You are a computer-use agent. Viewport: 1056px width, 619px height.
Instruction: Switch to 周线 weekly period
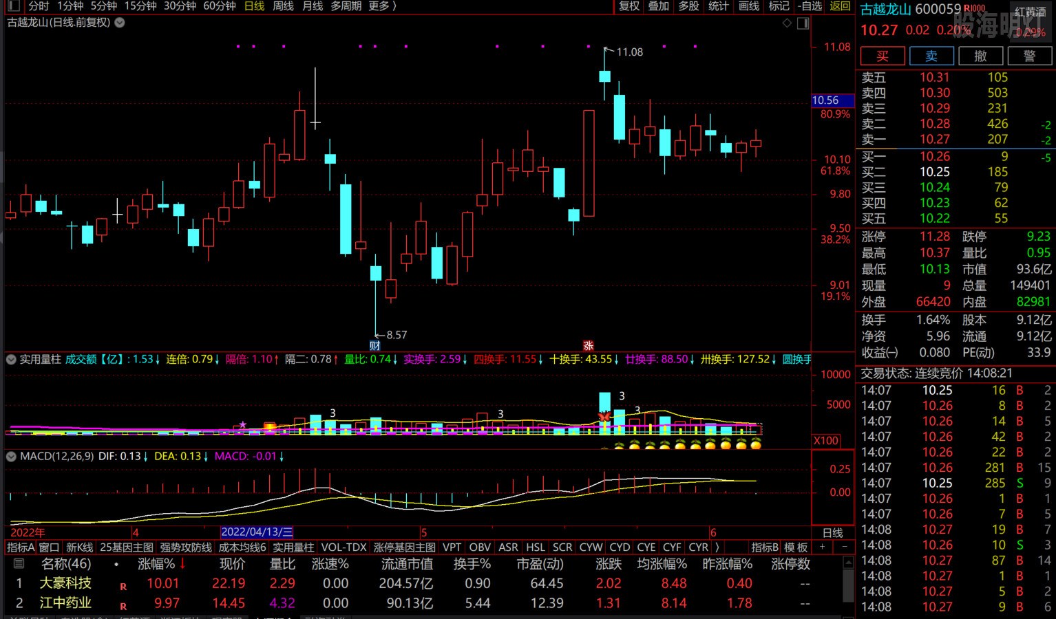tap(283, 6)
